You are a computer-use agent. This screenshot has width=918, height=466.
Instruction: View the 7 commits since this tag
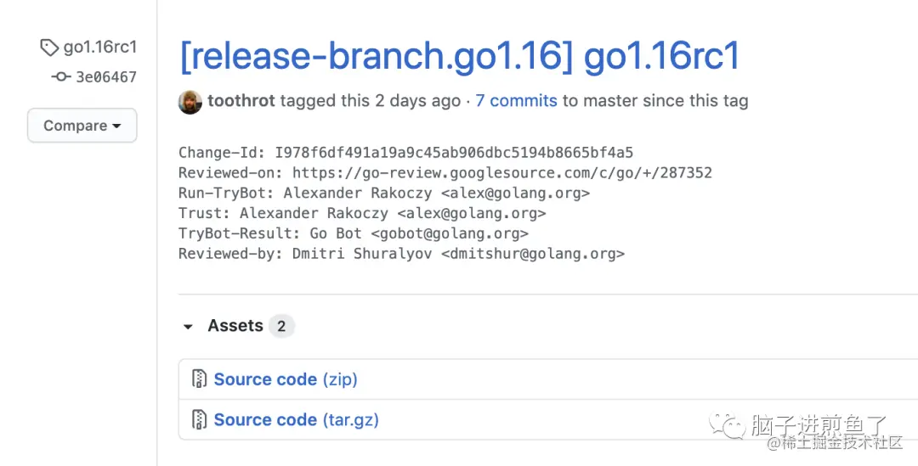(516, 101)
